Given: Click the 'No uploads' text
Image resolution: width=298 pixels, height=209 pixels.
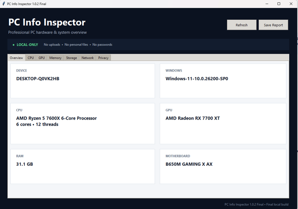Looking at the screenshot, I should (x=52, y=45).
